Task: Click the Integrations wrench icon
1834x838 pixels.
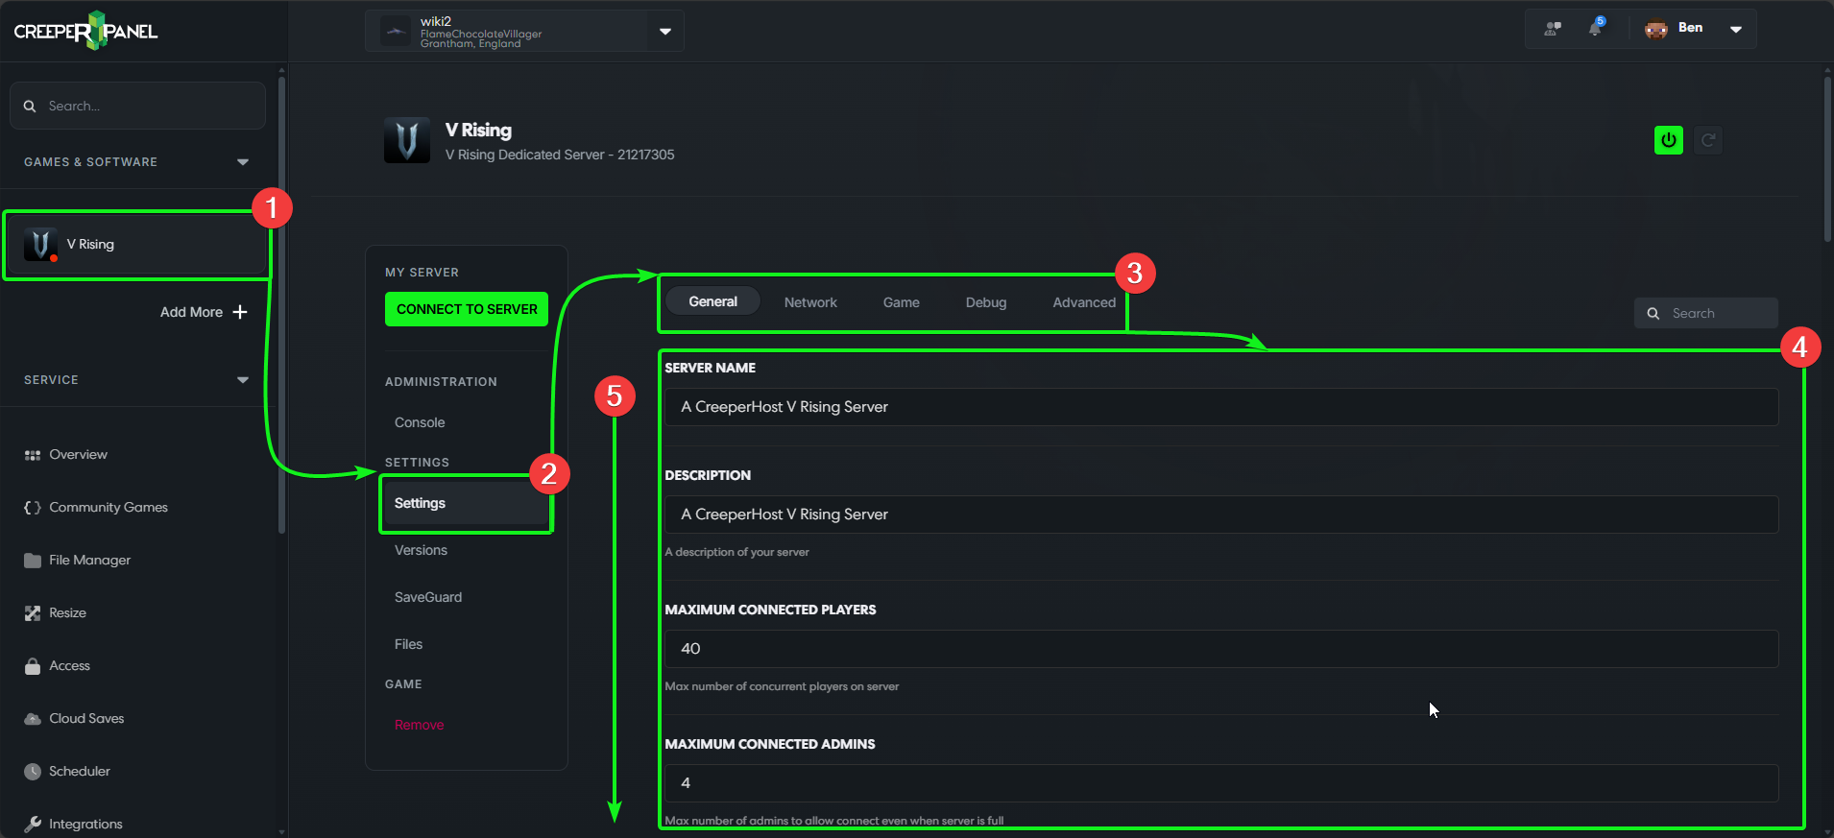Action: (33, 825)
